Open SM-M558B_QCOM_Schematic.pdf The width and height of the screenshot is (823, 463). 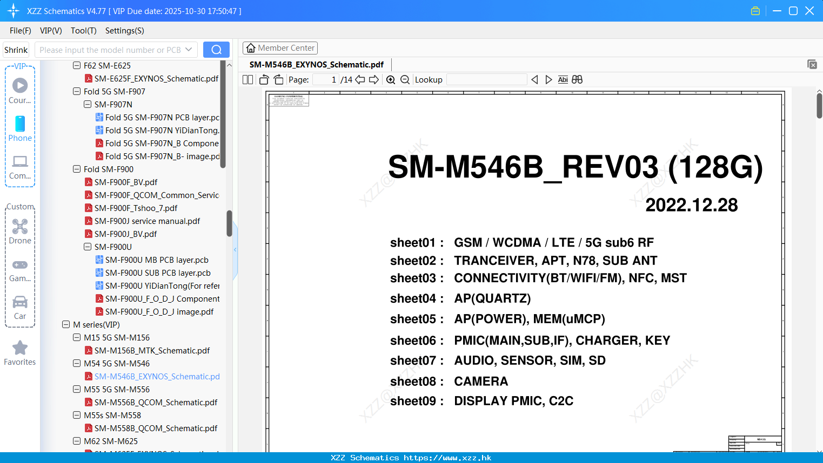point(151,428)
